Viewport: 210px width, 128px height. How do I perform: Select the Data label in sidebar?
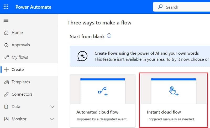pyautogui.click(x=16, y=107)
